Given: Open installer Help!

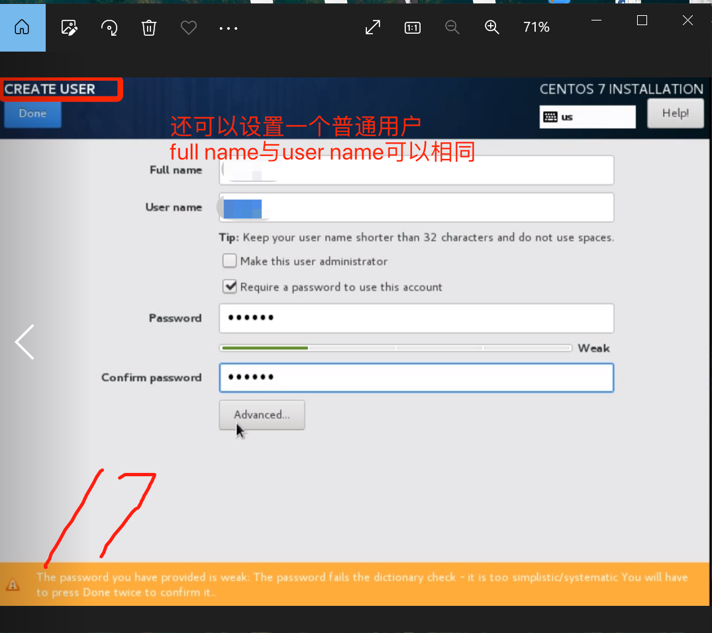Looking at the screenshot, I should point(675,113).
